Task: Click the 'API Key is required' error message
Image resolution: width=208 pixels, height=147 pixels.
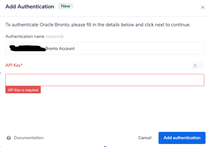Action: pos(23,90)
